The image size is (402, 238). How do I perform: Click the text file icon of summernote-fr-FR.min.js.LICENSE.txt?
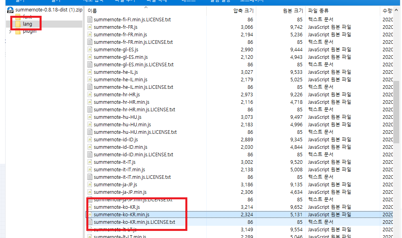(x=90, y=42)
